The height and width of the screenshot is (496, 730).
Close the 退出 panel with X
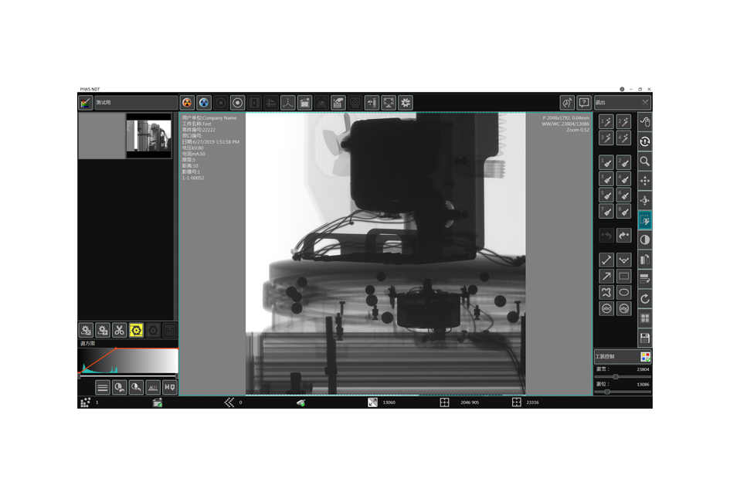pyautogui.click(x=645, y=103)
